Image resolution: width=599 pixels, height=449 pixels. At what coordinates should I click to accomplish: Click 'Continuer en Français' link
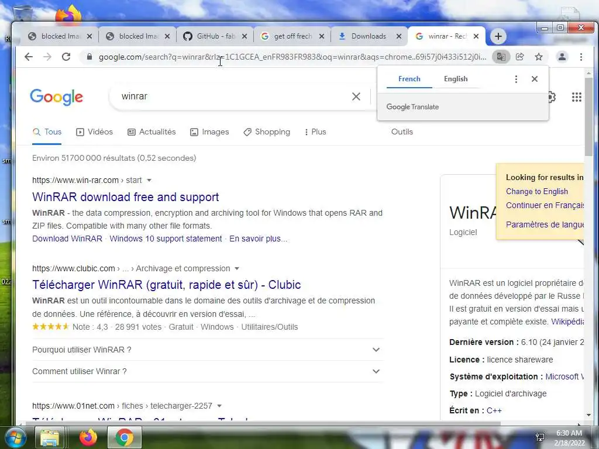545,205
